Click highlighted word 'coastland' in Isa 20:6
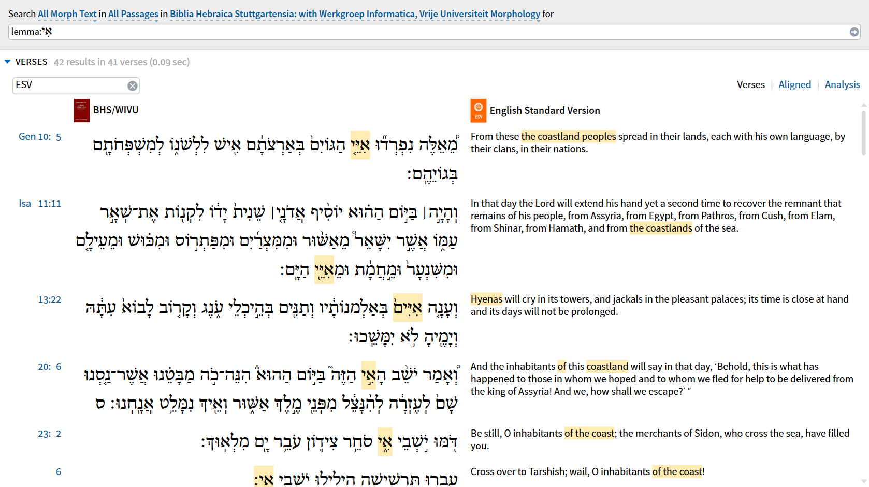Image resolution: width=869 pixels, height=487 pixels. (x=607, y=366)
